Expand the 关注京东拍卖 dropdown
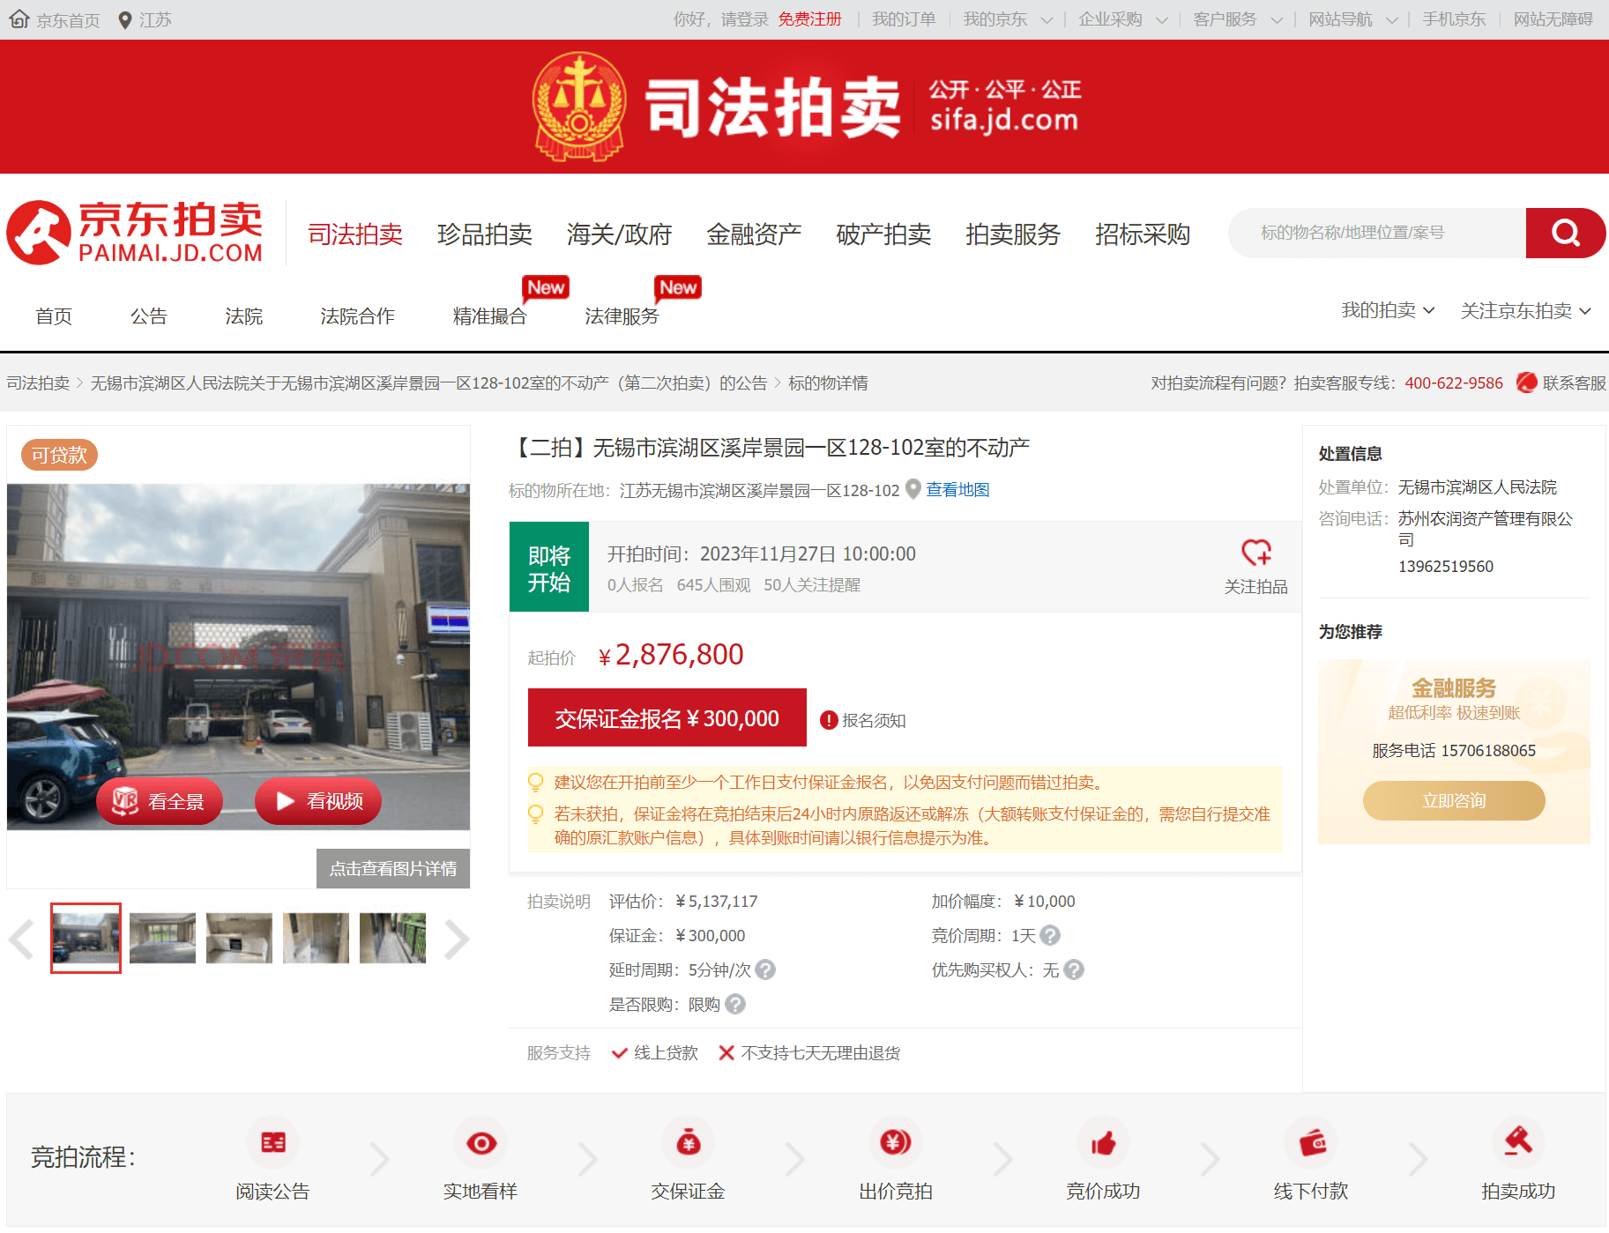The width and height of the screenshot is (1609, 1233). point(1525,310)
